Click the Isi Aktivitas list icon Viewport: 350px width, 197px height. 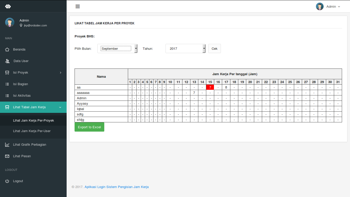pos(7,96)
